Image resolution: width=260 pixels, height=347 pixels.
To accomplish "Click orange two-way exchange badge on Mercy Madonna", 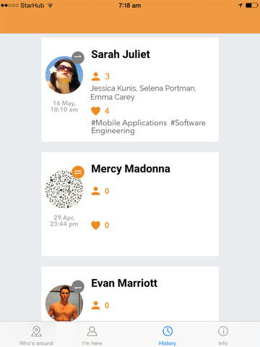I will point(78,172).
